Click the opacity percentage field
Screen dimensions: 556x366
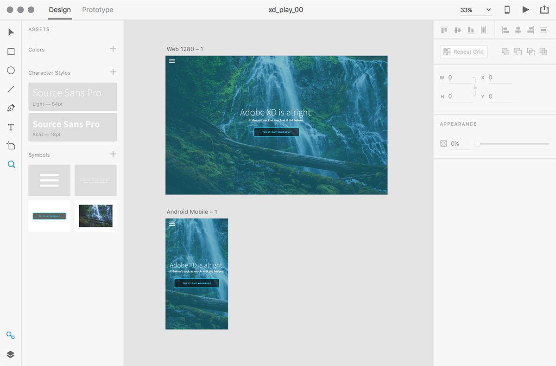point(460,144)
